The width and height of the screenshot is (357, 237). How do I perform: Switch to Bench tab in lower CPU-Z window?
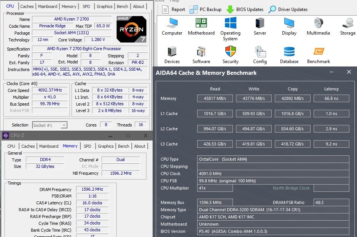click(x=124, y=146)
